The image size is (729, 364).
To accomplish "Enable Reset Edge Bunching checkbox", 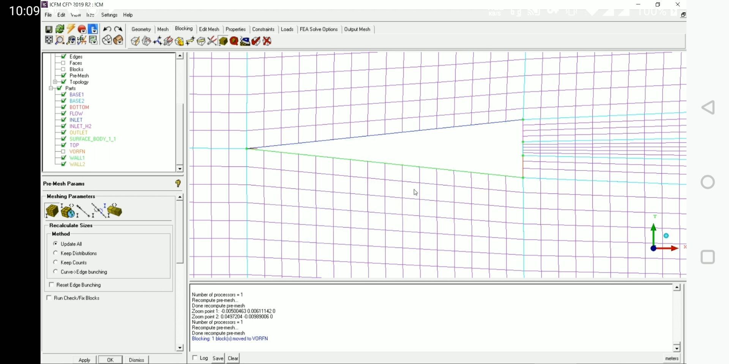I will (52, 285).
